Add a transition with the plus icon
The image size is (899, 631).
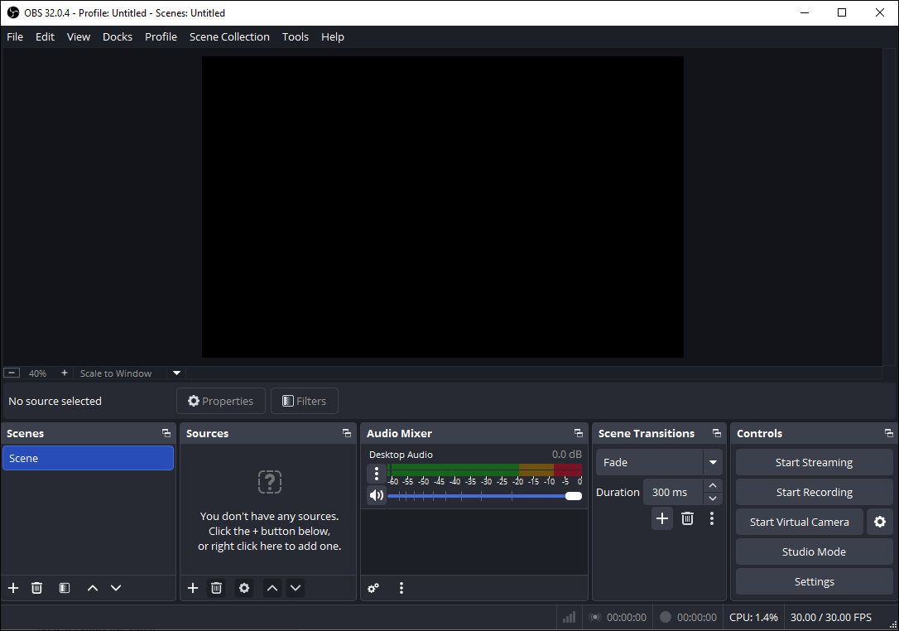click(x=662, y=518)
